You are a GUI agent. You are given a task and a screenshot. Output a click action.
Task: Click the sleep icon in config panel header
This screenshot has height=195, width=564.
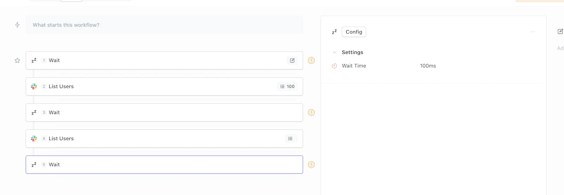coord(335,32)
